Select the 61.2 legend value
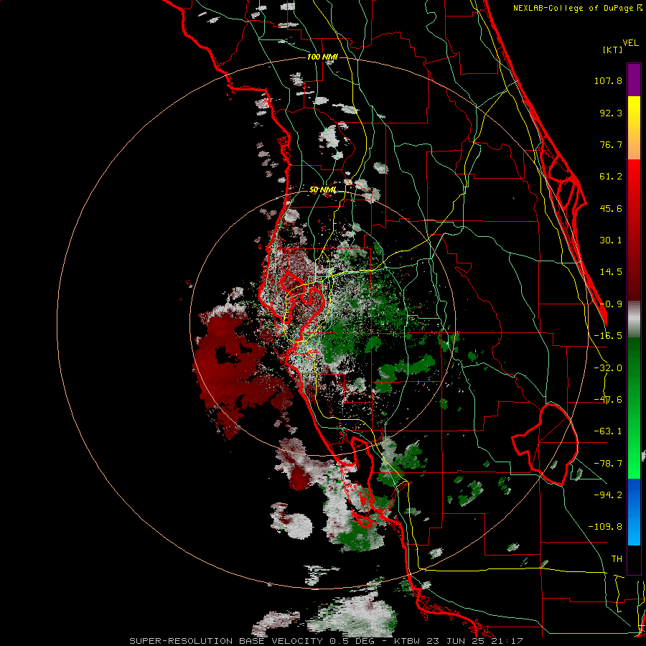Image resolution: width=646 pixels, height=646 pixels. [x=611, y=177]
